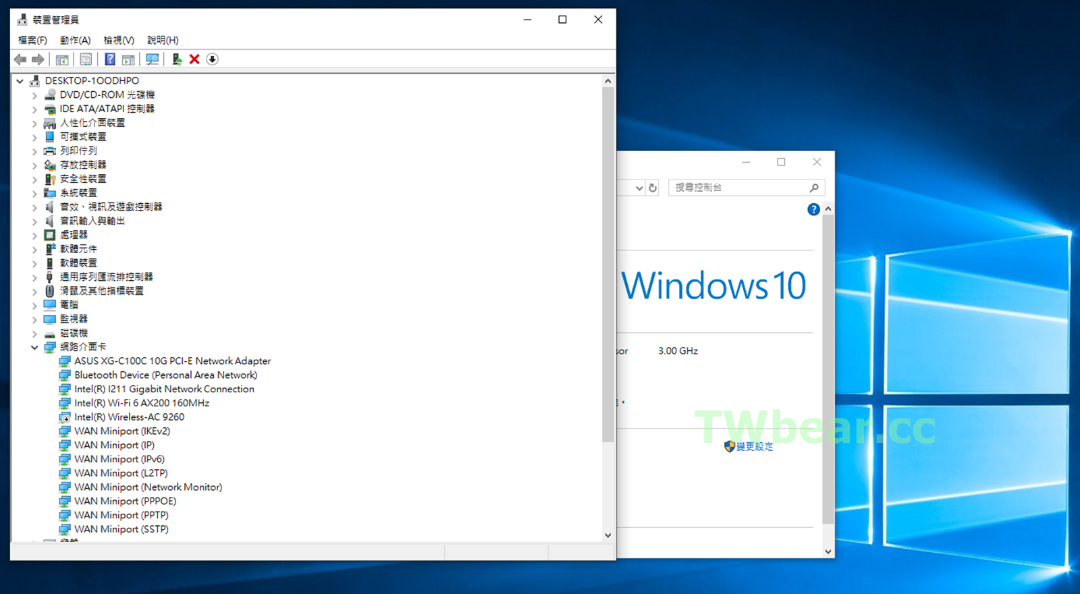
Task: Open the Properties toolbar icon
Action: pyautogui.click(x=86, y=59)
